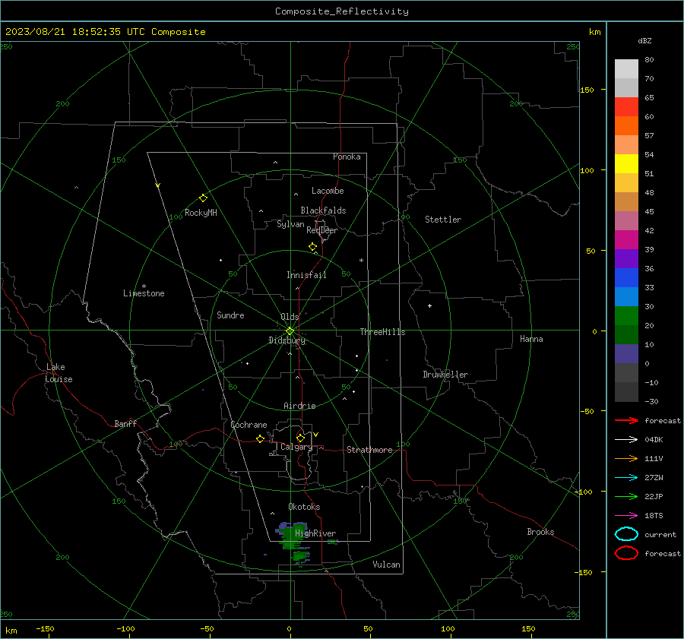Click the Sundre map label

click(x=230, y=315)
